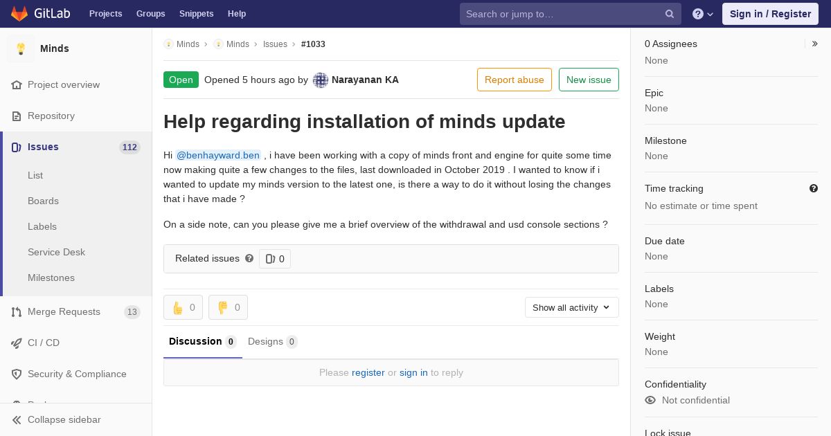Click Sign in / Register button
831x436 pixels.
[x=770, y=14]
